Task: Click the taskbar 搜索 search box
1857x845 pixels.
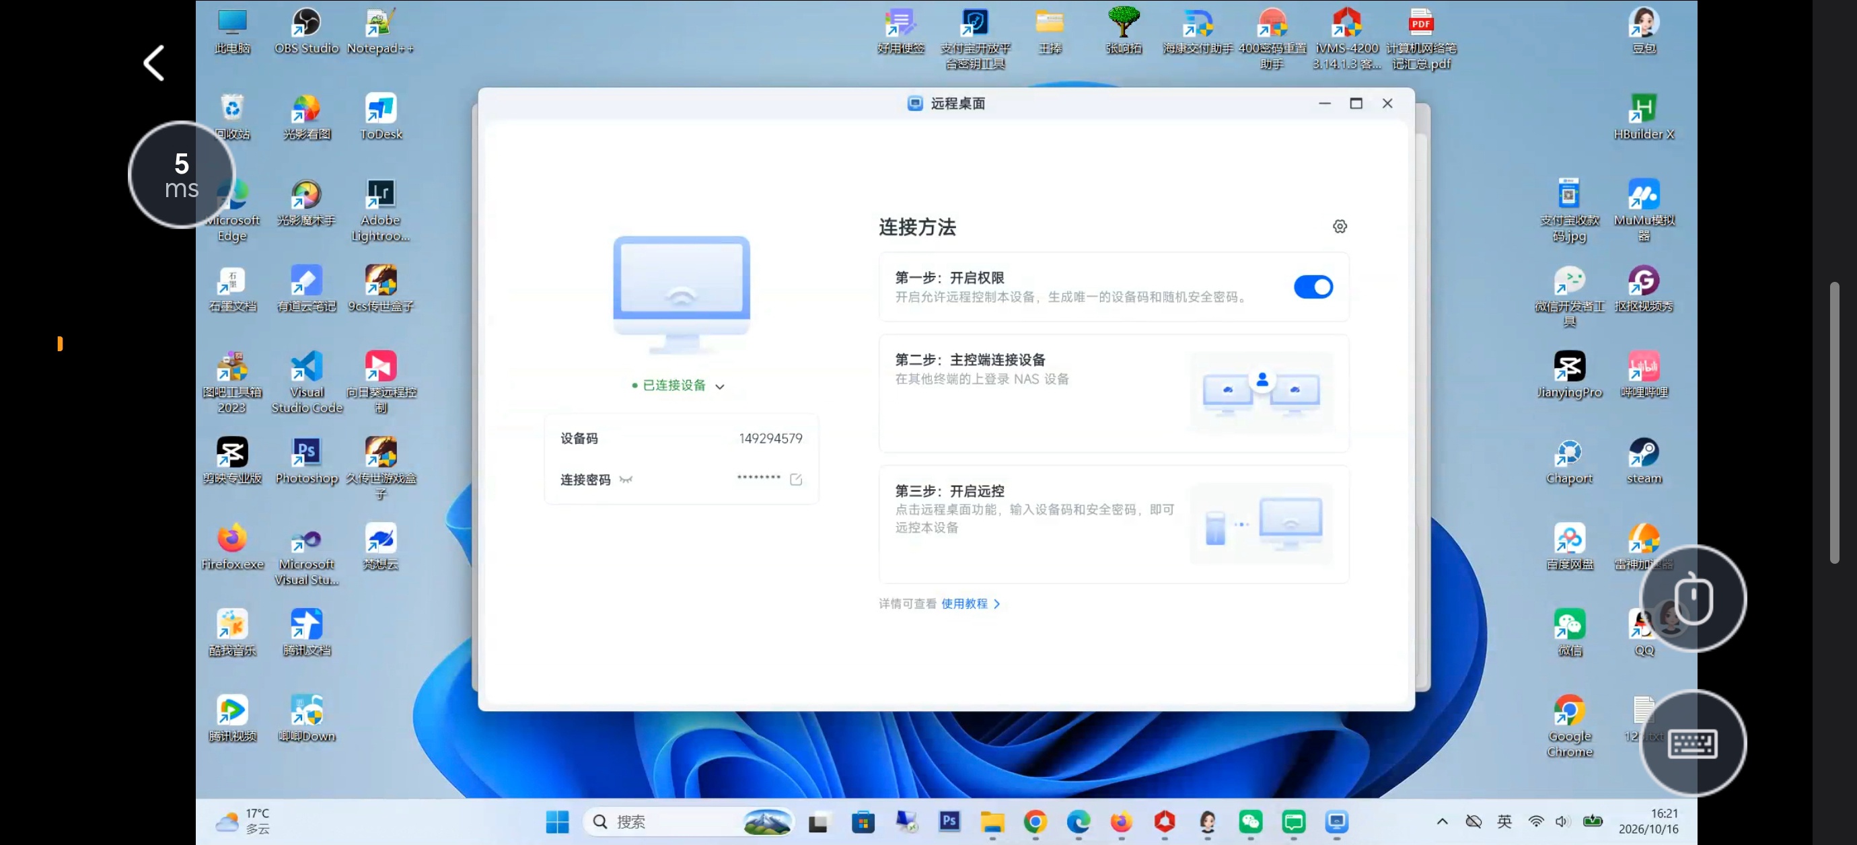Action: pyautogui.click(x=688, y=821)
